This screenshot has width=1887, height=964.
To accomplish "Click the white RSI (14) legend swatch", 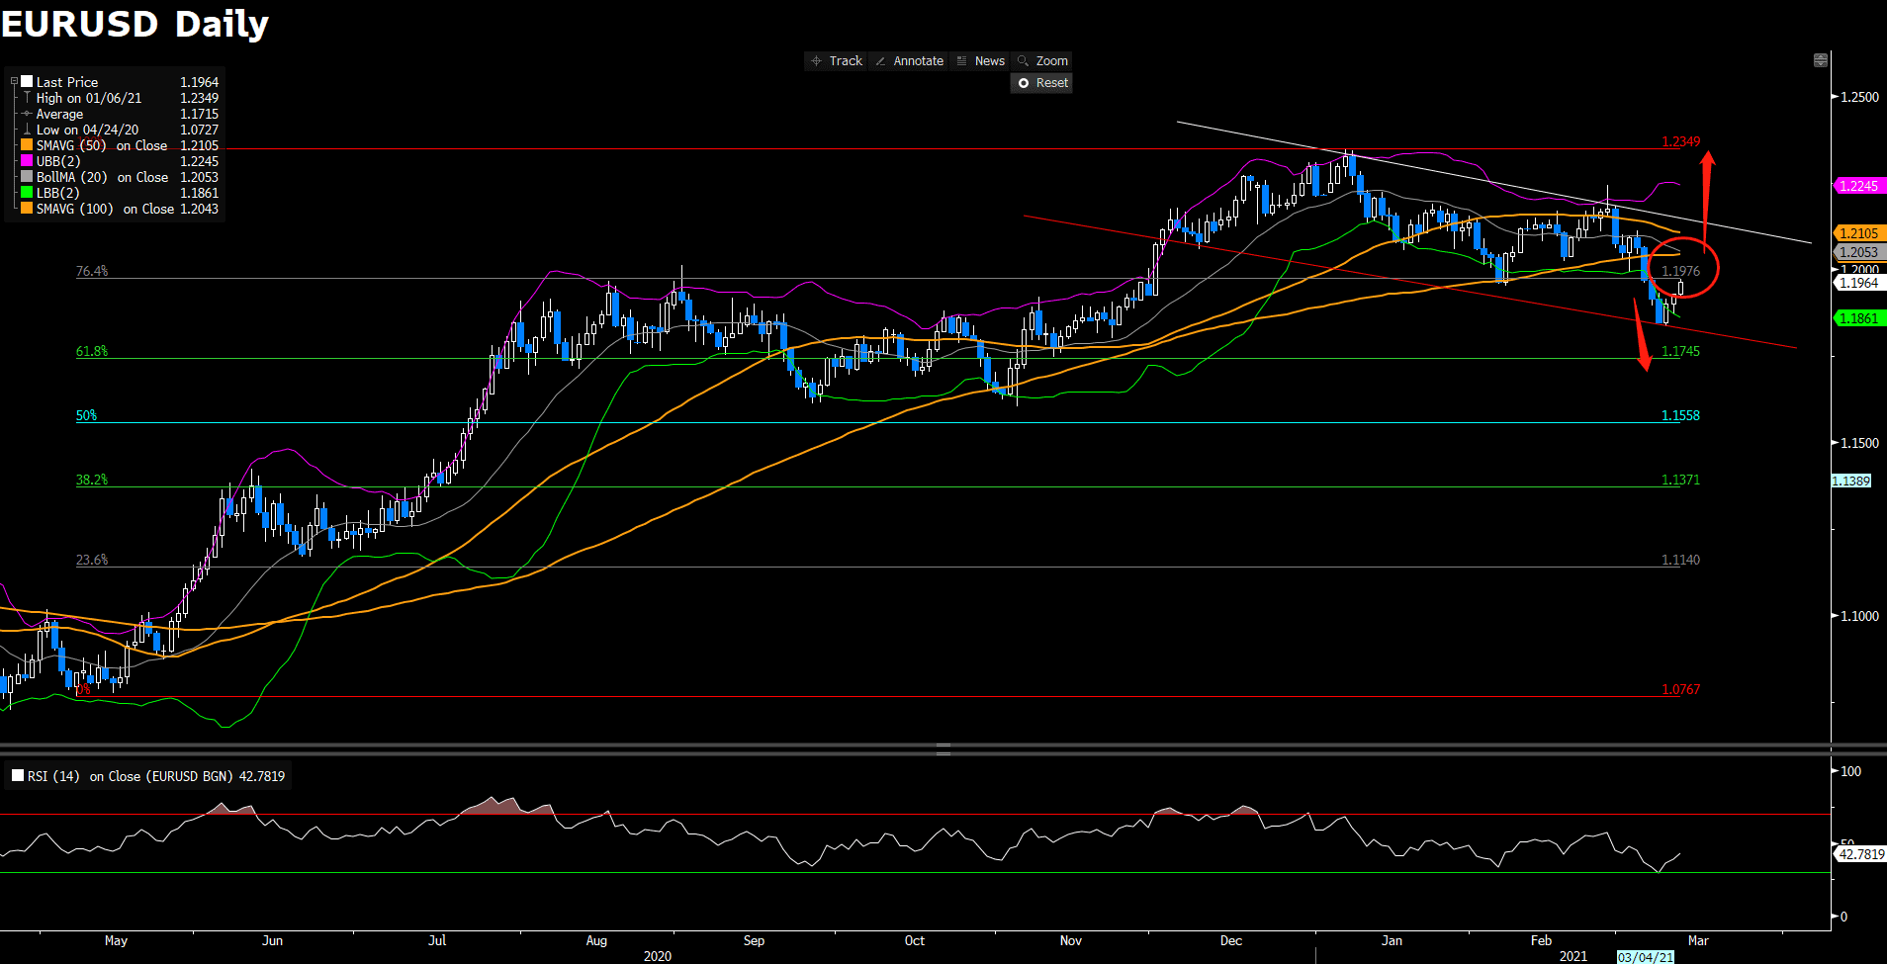I will pos(18,776).
